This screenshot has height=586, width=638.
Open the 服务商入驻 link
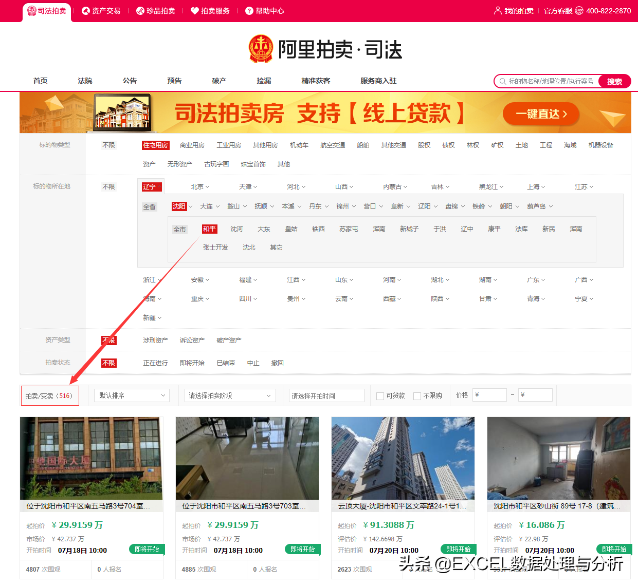[x=378, y=81]
